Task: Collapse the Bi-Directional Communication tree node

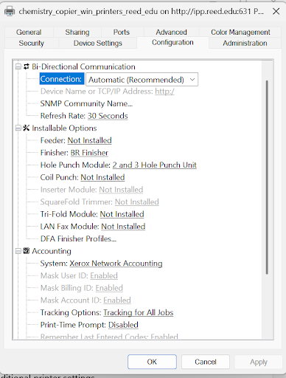Action: [18, 66]
